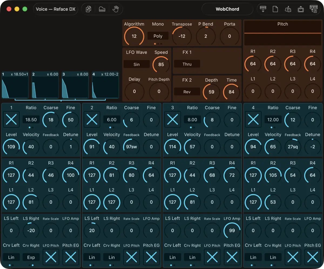The width and height of the screenshot is (324, 269).
Task: Click the Pitch envelope display graph
Action: [x=283, y=33]
